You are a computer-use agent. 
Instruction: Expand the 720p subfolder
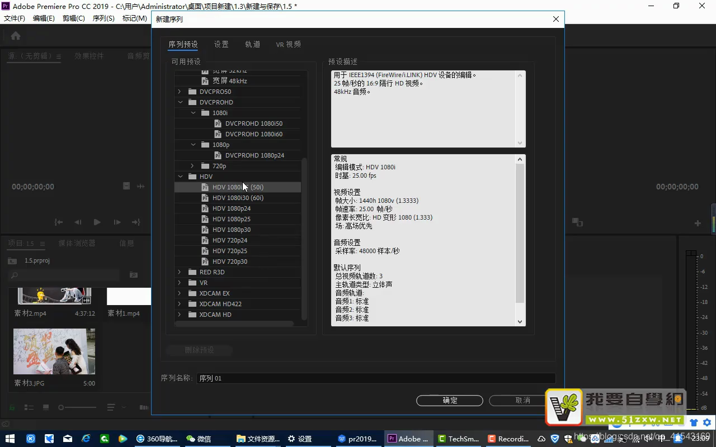point(192,166)
